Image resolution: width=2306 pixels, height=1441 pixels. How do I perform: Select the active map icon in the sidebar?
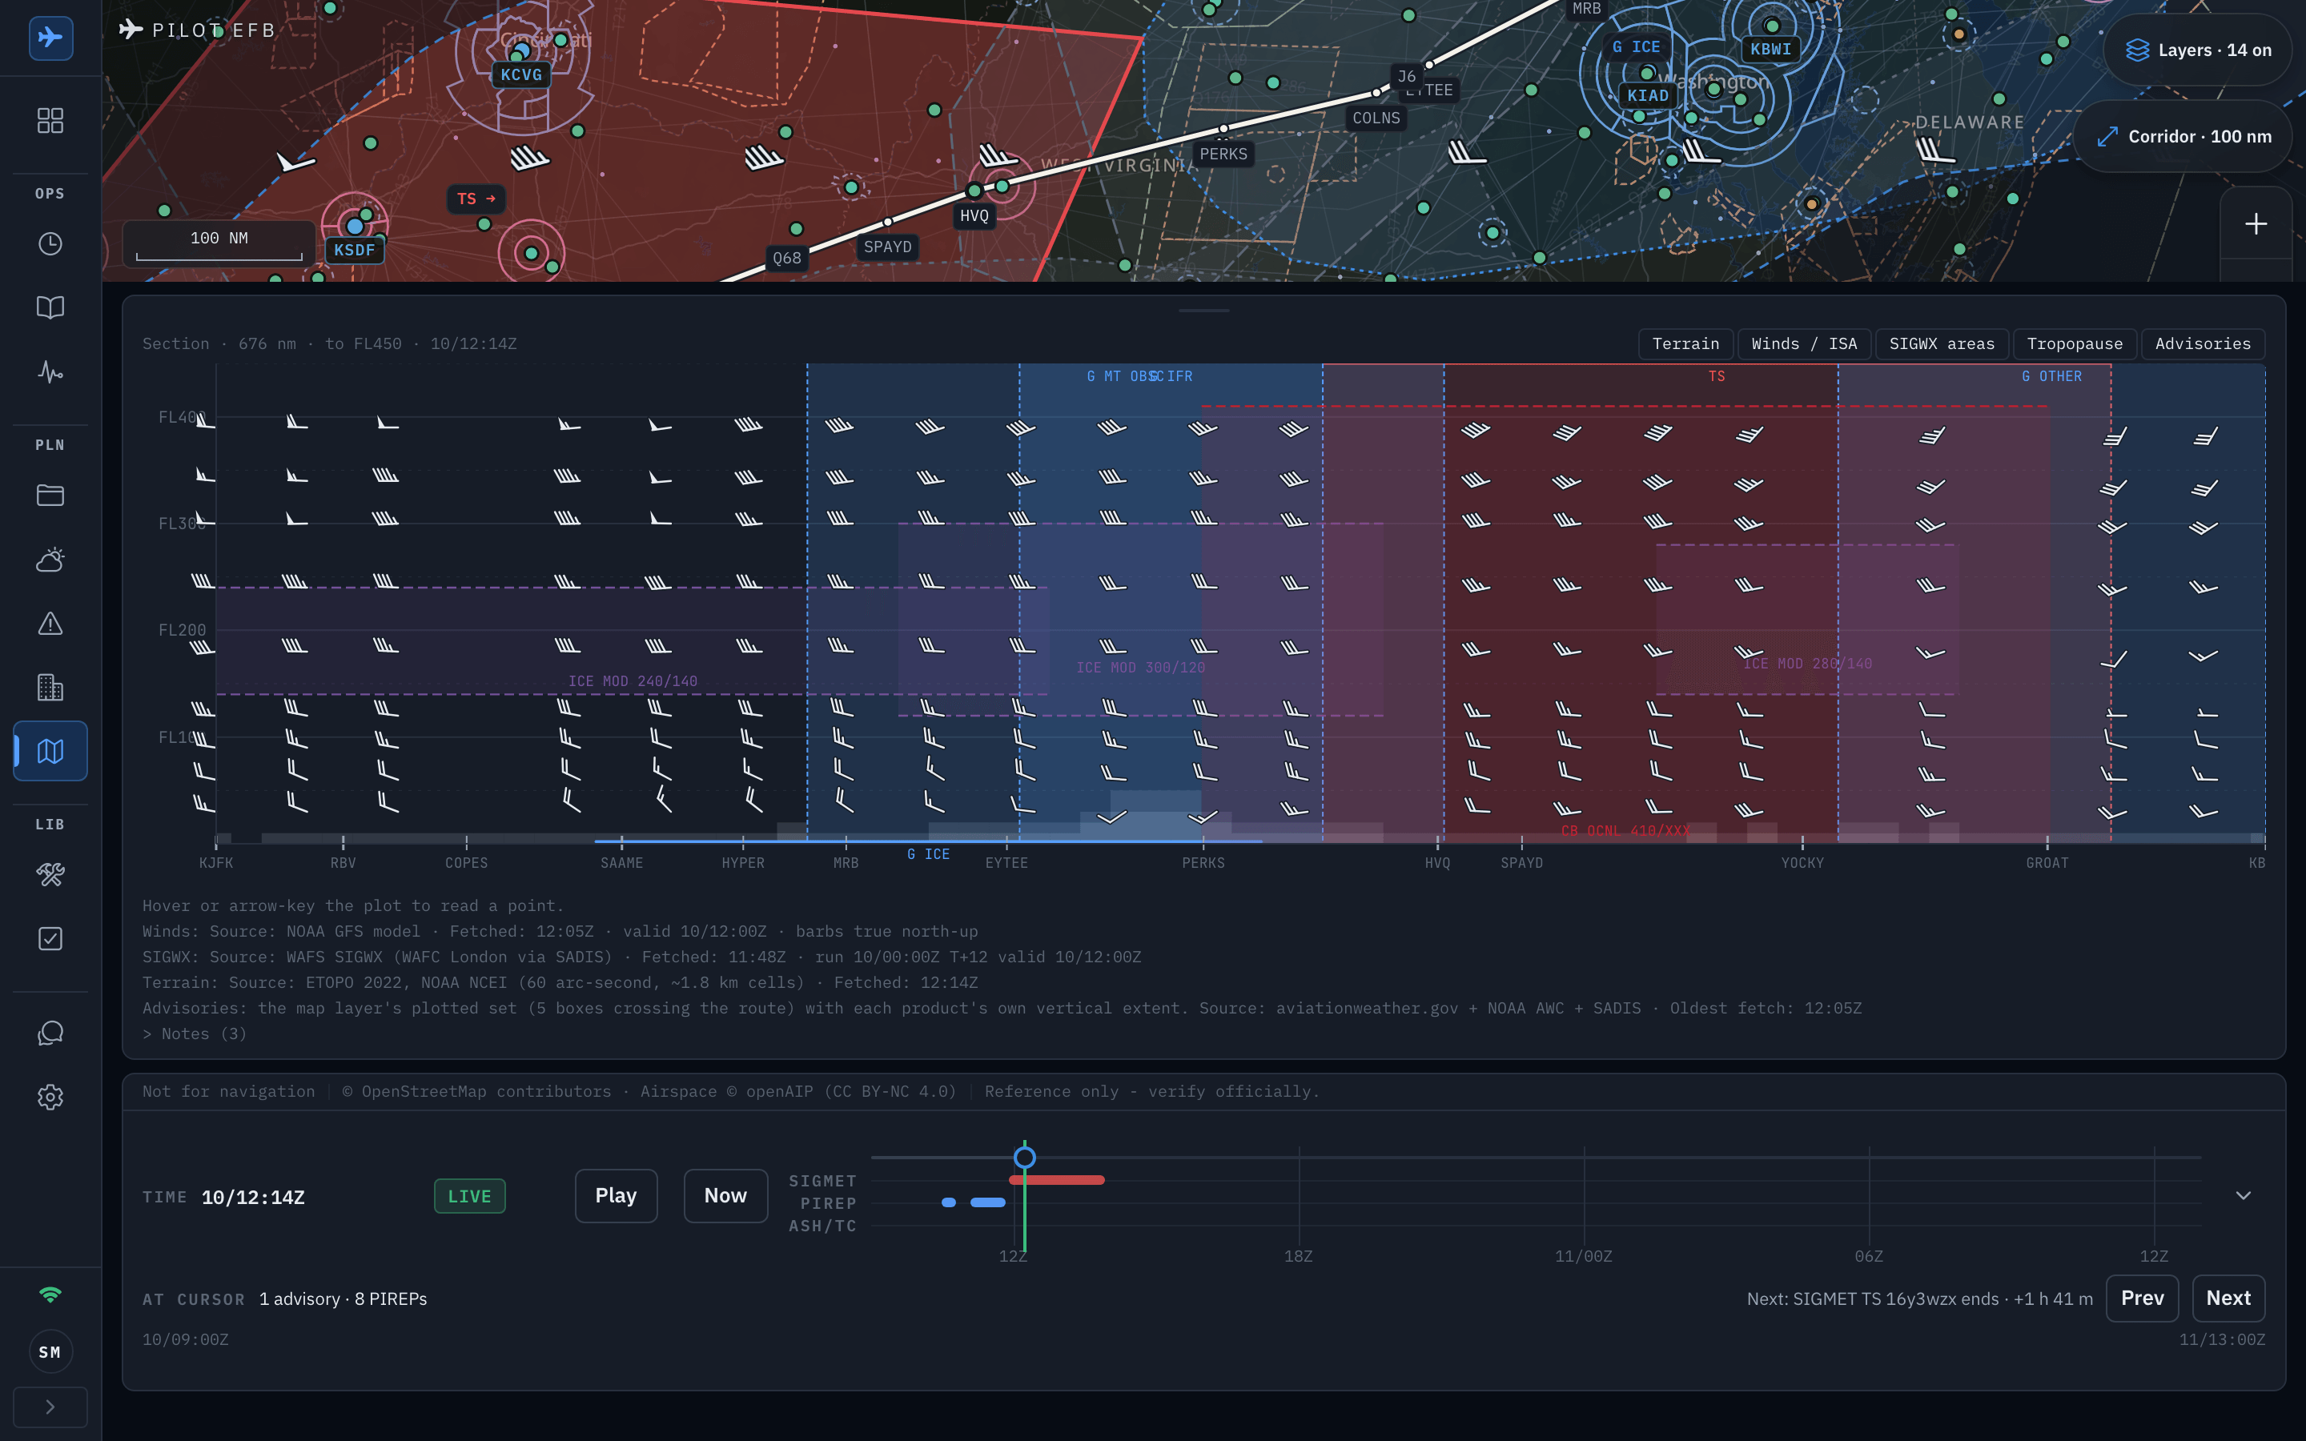coord(50,751)
